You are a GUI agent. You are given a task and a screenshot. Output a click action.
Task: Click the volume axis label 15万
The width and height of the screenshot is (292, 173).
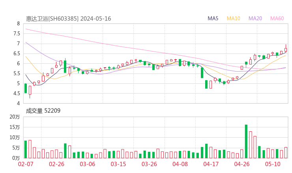(15, 127)
